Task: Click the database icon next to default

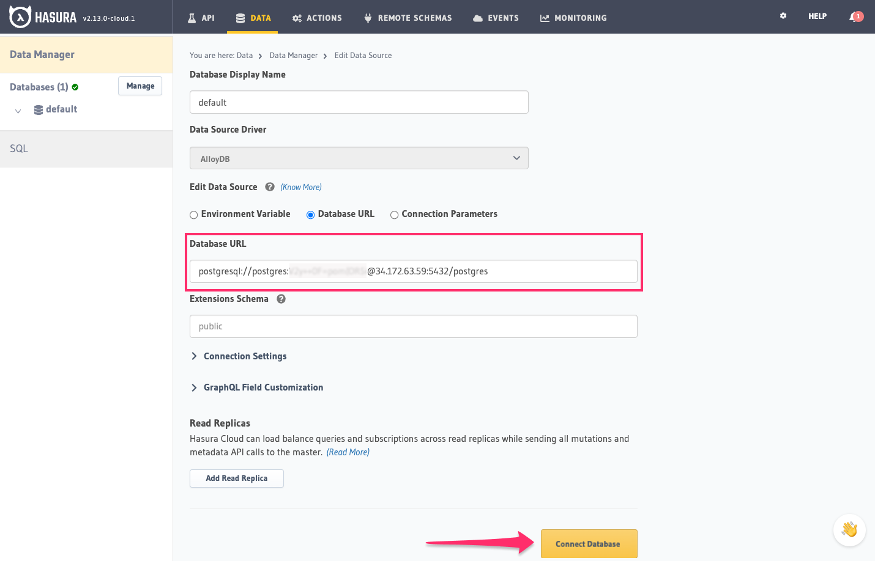Action: click(x=38, y=109)
